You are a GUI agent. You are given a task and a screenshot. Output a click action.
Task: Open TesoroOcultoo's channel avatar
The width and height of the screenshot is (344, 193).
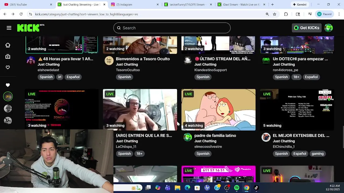tap(109, 61)
